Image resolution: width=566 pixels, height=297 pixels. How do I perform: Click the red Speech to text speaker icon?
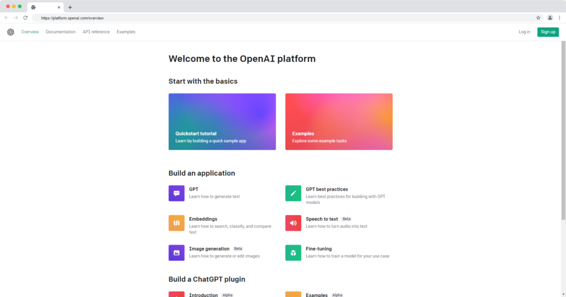[x=293, y=223]
